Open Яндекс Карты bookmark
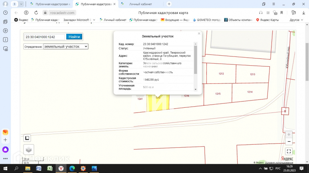309x173 pixels. [267, 20]
